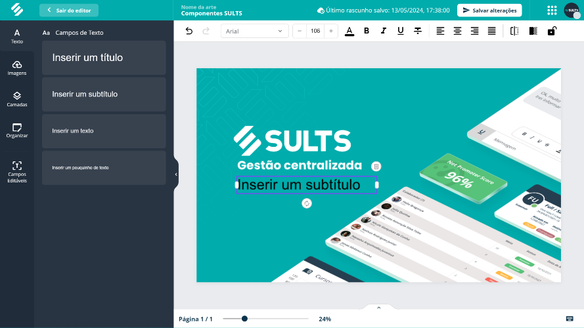Screen dimensions: 584x328
Task: Center align the text
Action: pos(457,31)
